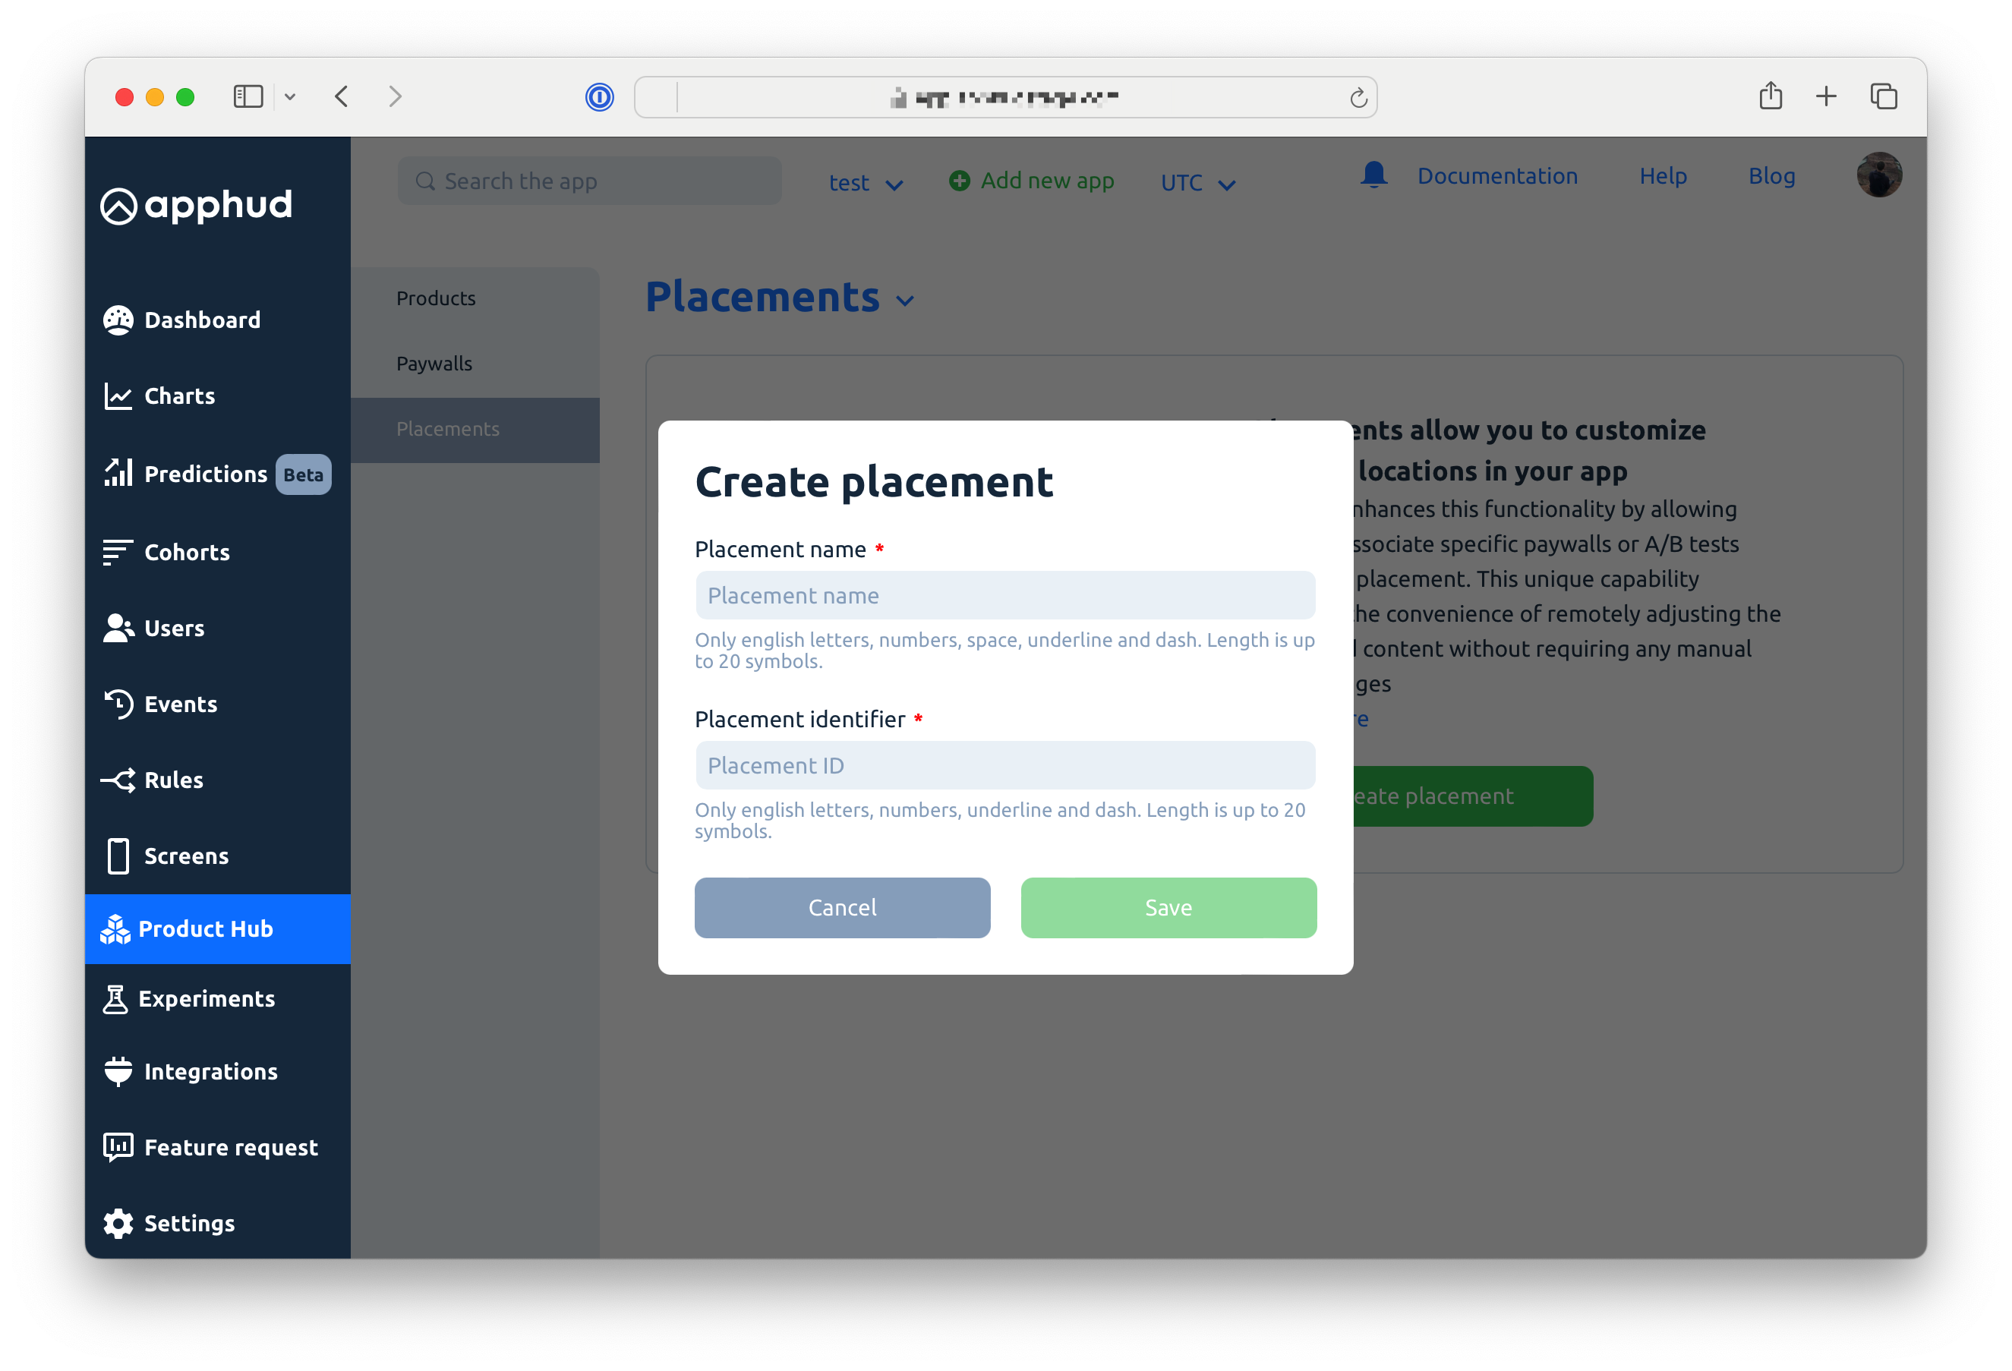
Task: Open the test app selector dropdown
Action: pyautogui.click(x=866, y=183)
